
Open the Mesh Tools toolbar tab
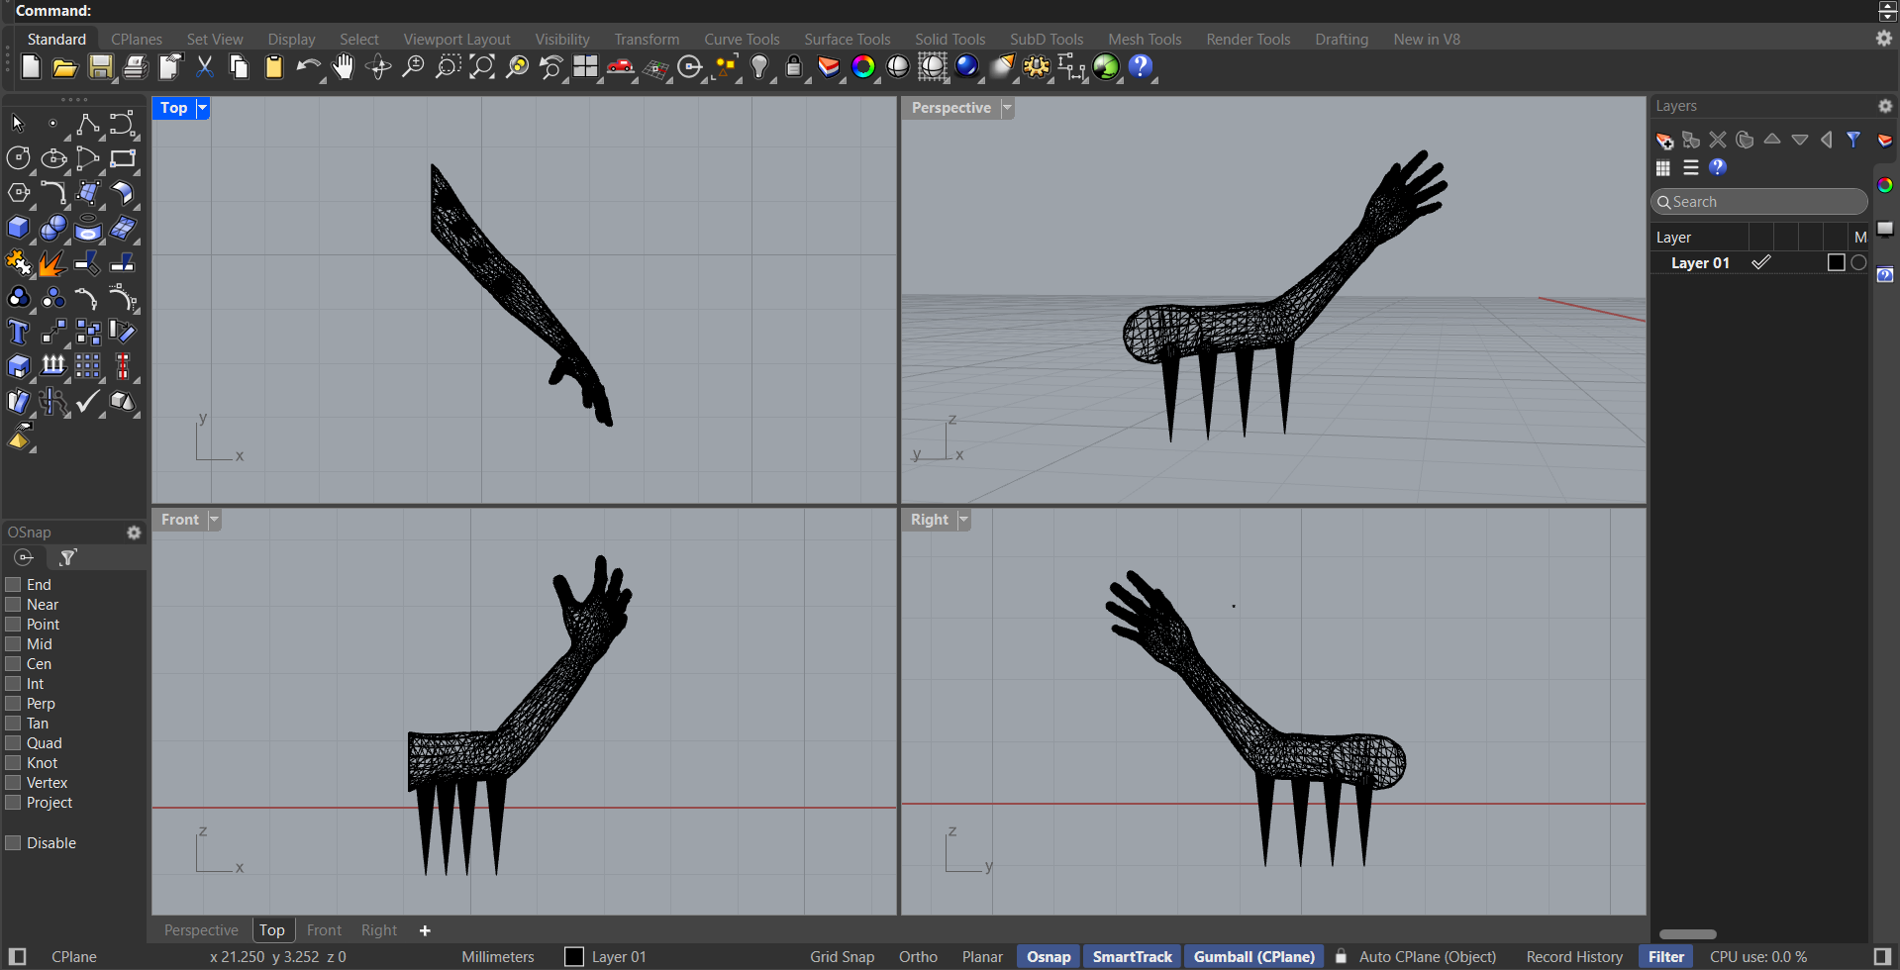[1145, 40]
